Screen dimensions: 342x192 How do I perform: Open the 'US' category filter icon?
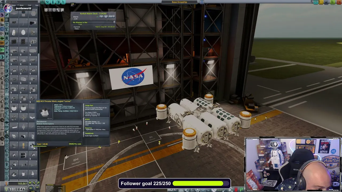(x=7, y=118)
